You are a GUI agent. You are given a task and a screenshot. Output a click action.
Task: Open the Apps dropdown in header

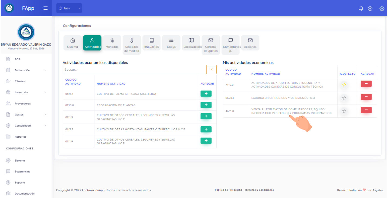pos(69,8)
